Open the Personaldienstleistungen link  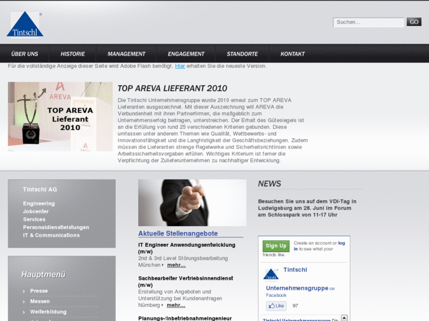tap(56, 227)
